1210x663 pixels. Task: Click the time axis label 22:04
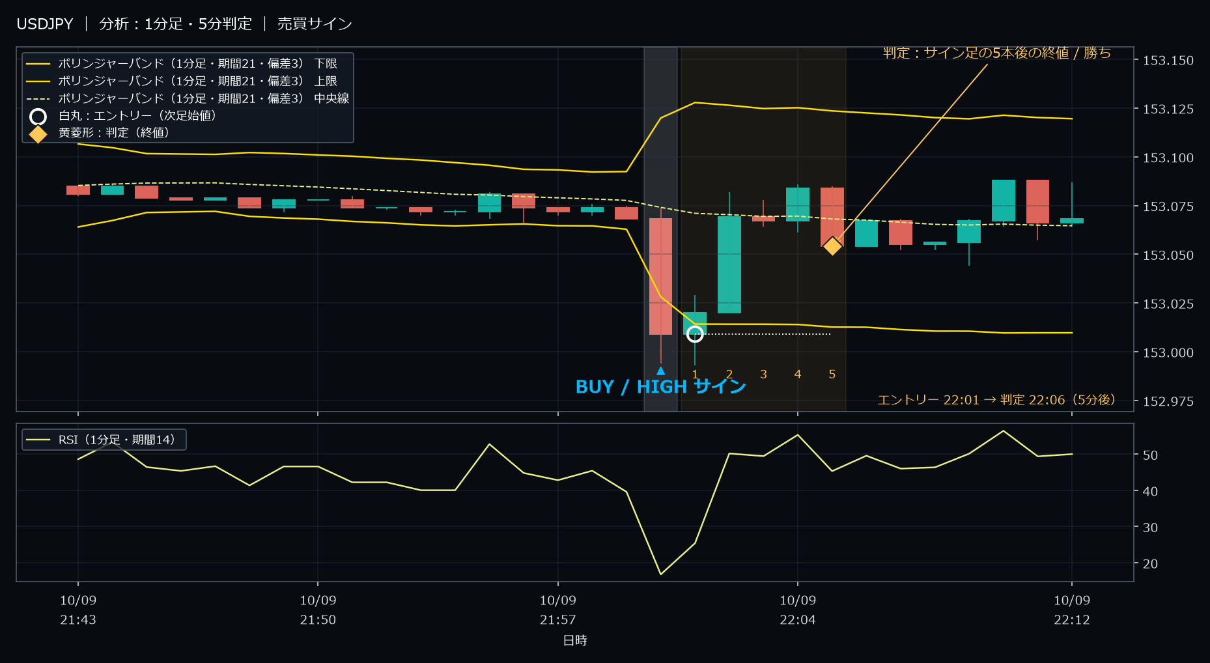tap(798, 620)
